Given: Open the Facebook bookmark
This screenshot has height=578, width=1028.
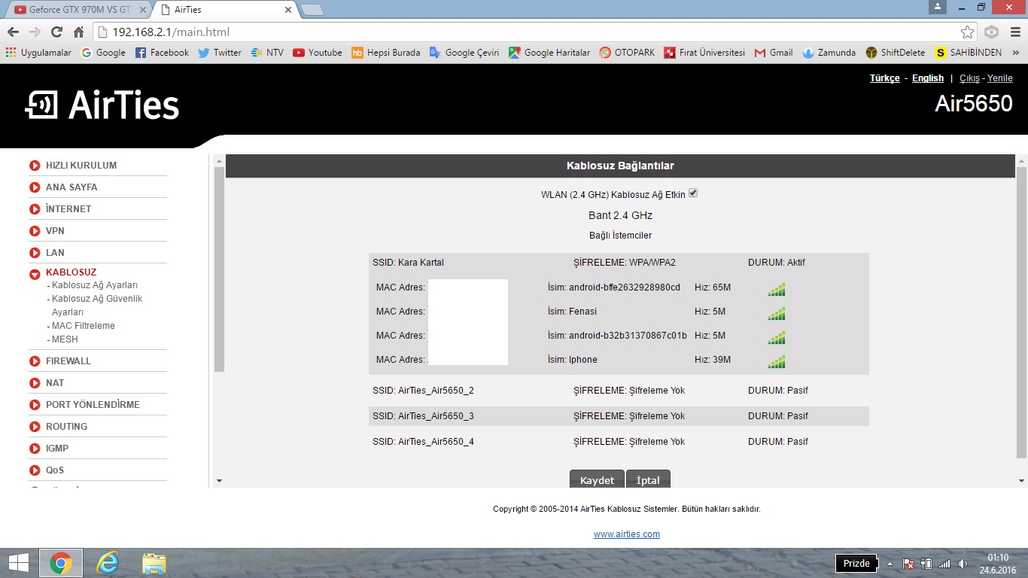Looking at the screenshot, I should [x=162, y=53].
